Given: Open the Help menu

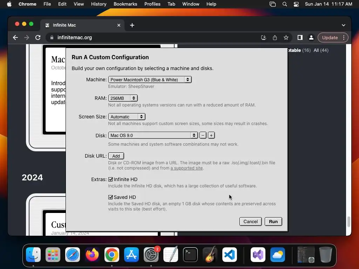Looking at the screenshot, I should pyautogui.click(x=211, y=4).
